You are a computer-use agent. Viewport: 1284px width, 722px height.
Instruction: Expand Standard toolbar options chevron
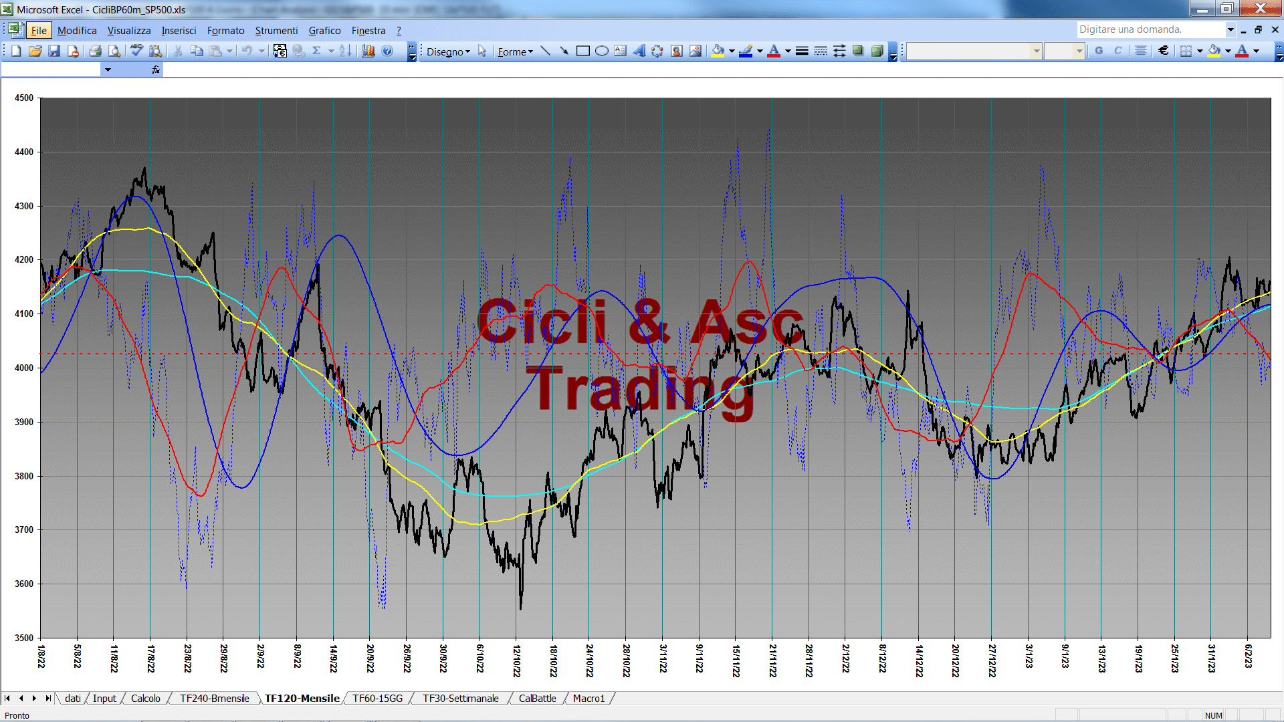pos(412,51)
